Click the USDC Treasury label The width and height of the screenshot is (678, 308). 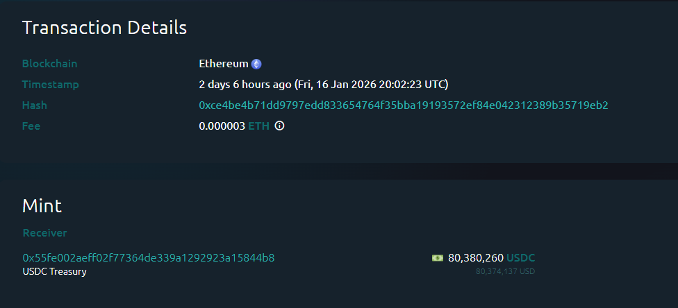coord(55,271)
